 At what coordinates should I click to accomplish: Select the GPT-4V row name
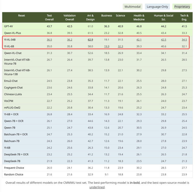pos(9,26)
